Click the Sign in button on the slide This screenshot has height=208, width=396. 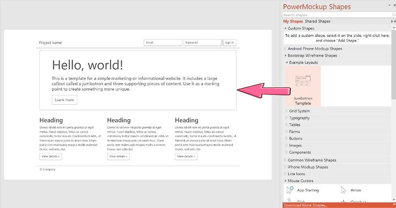pyautogui.click(x=229, y=43)
